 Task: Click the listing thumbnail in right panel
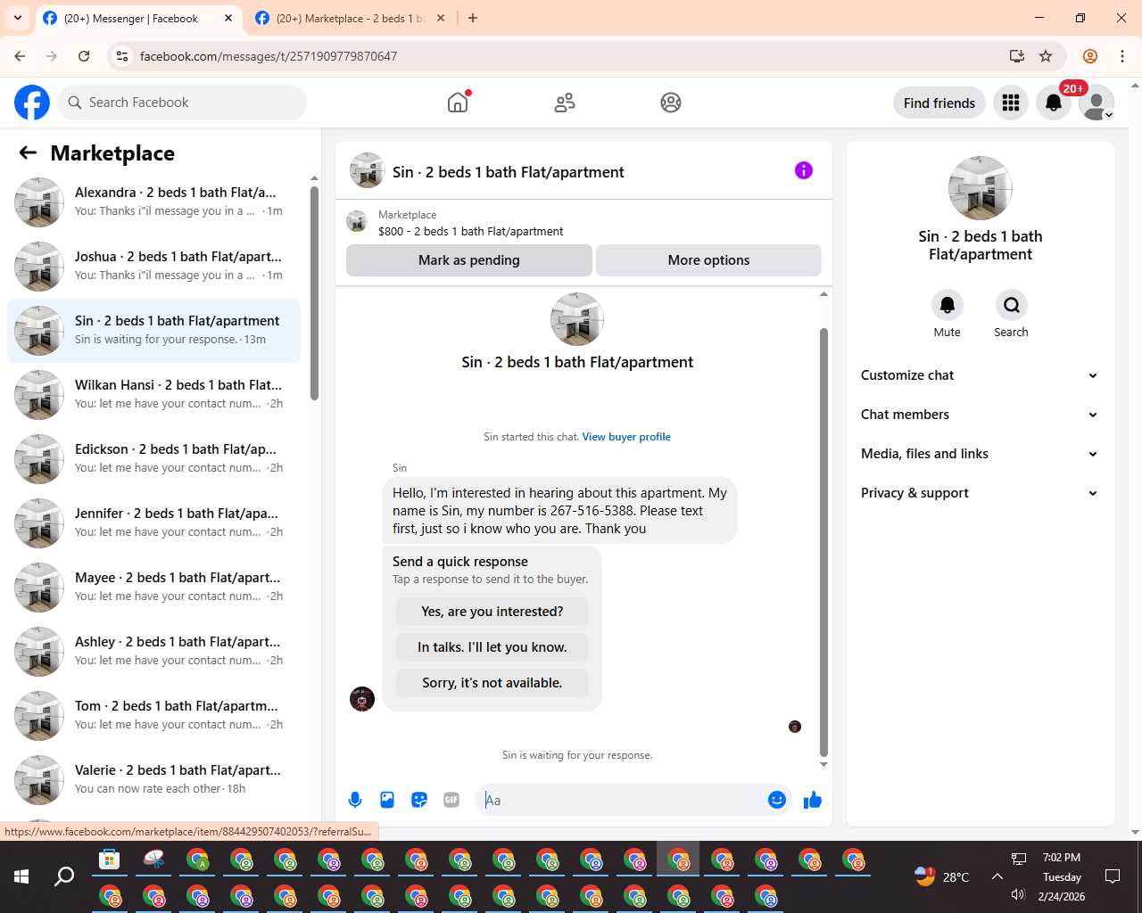point(981,188)
